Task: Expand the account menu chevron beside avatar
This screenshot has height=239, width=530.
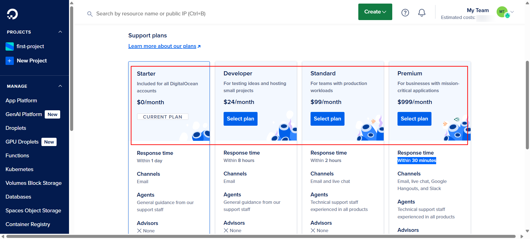Action: pos(512,12)
